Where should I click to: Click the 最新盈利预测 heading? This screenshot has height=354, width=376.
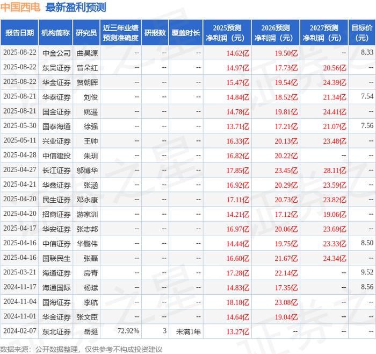pyautogui.click(x=76, y=7)
